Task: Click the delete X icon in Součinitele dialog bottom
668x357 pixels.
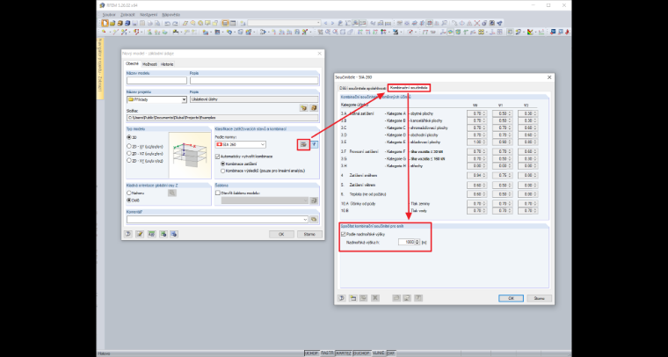Action: (x=375, y=298)
